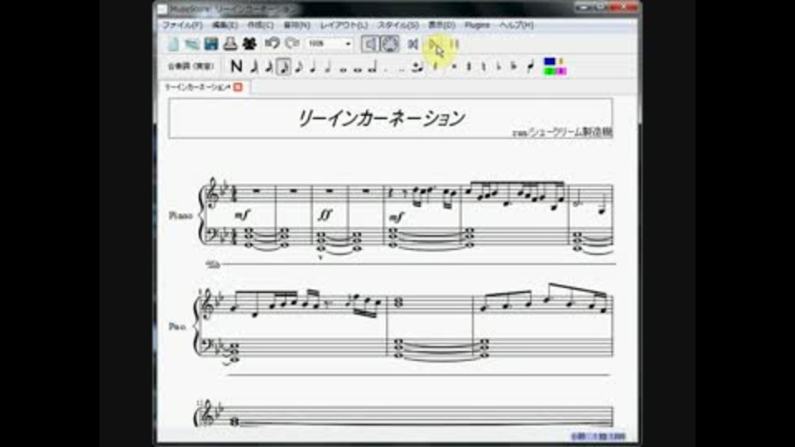This screenshot has width=795, height=447.
Task: Flip the stem direction
Action: tap(531, 66)
